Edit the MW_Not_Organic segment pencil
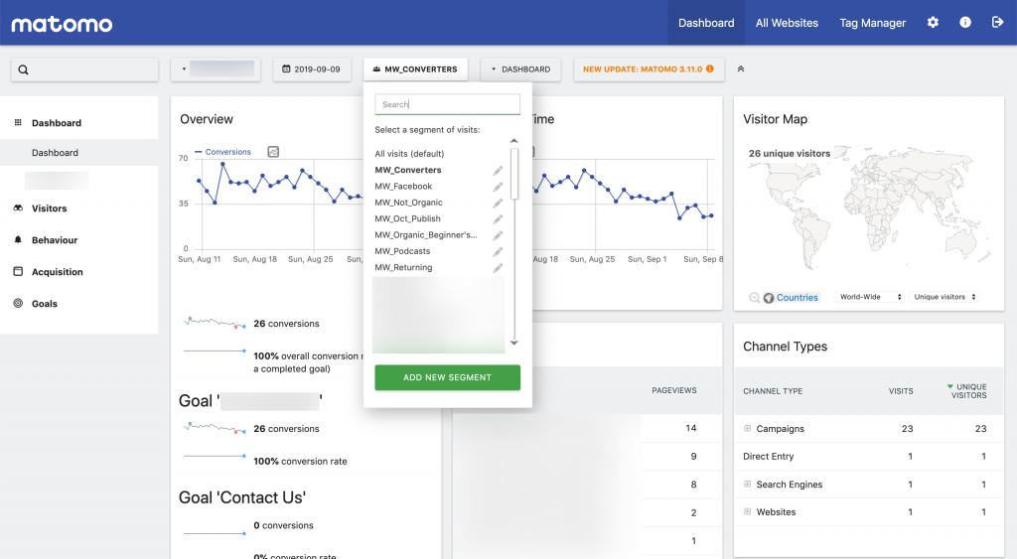The image size is (1017, 559). point(498,203)
